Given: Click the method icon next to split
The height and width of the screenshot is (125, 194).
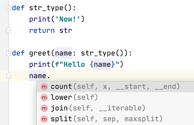Looking at the screenshot, I should click(44, 119).
